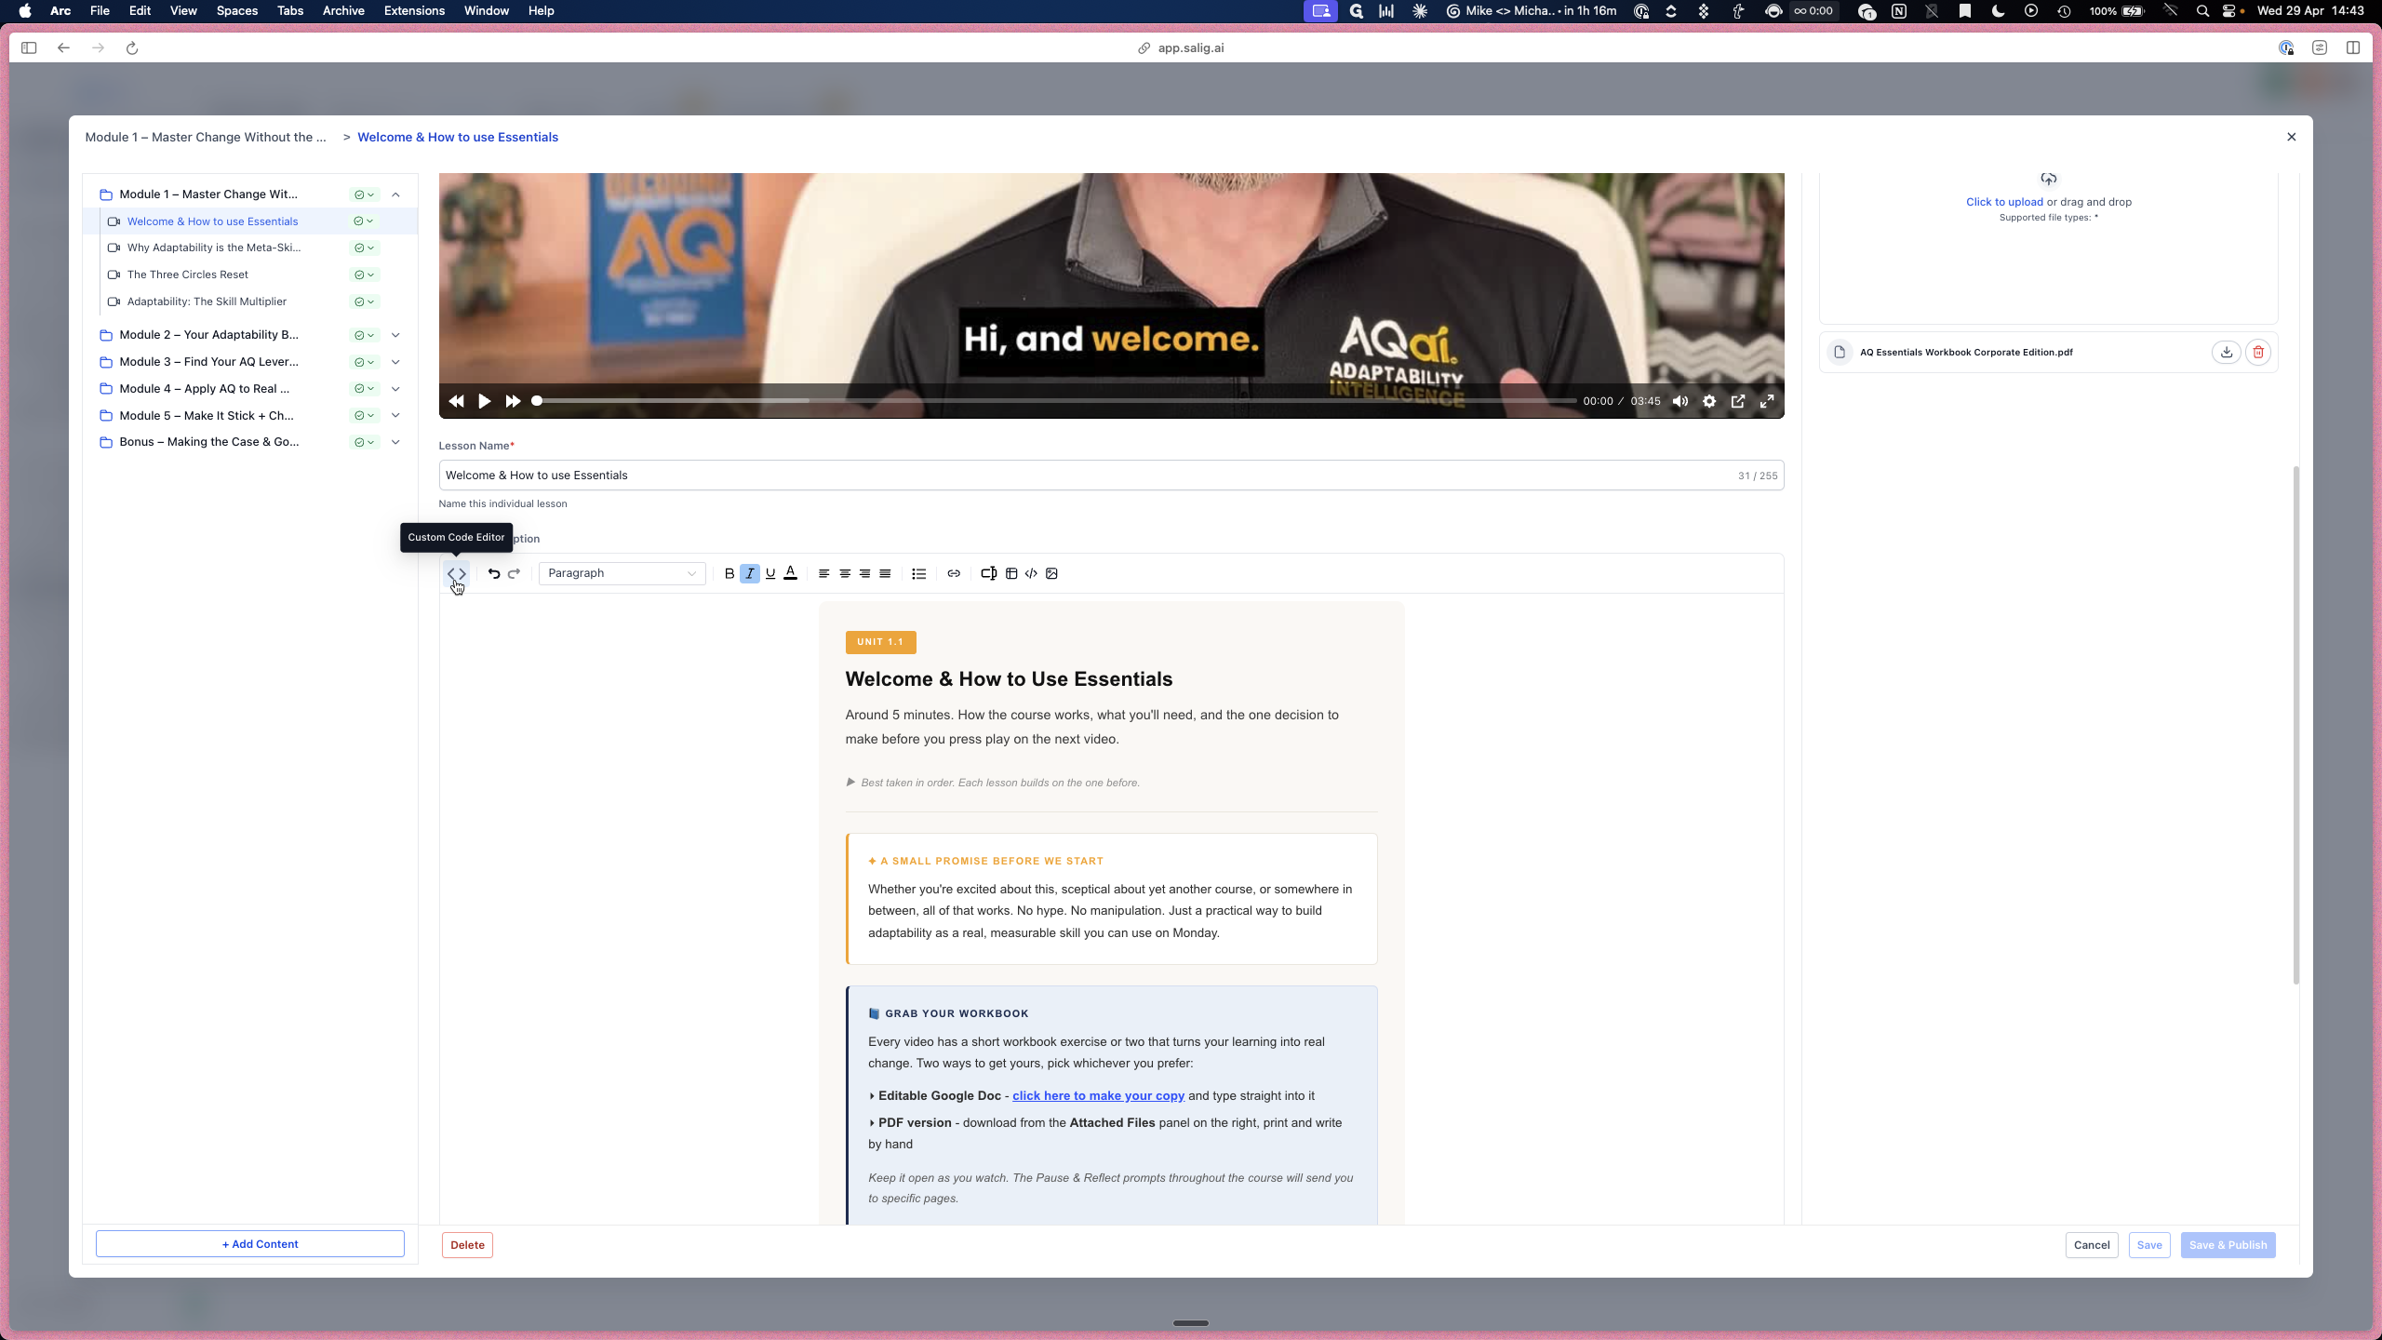This screenshot has height=1340, width=2382.
Task: Open status dropdown for Welcome & How to use Essentials
Action: pos(365,221)
